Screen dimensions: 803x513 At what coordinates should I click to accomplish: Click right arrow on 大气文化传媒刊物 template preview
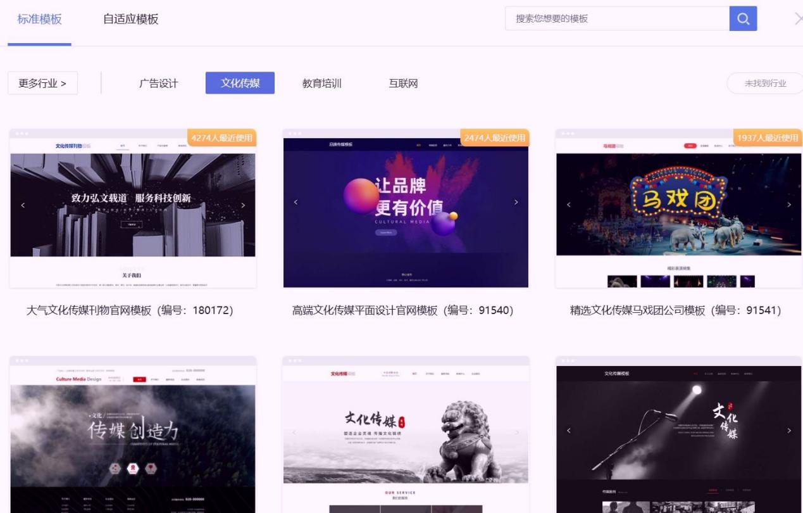tap(242, 205)
